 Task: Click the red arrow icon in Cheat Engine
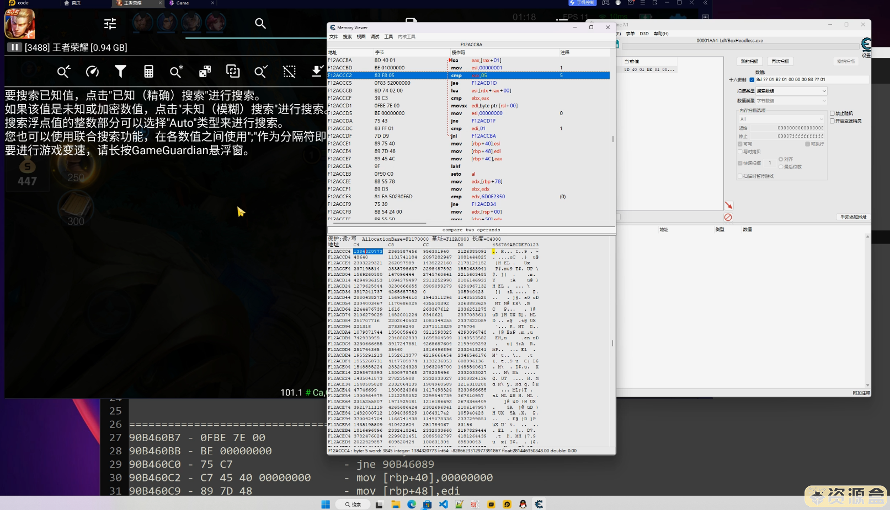tap(728, 205)
